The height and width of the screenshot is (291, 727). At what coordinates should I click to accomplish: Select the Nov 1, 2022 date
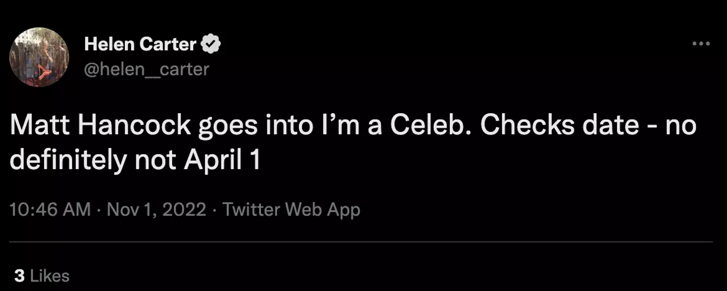point(157,209)
